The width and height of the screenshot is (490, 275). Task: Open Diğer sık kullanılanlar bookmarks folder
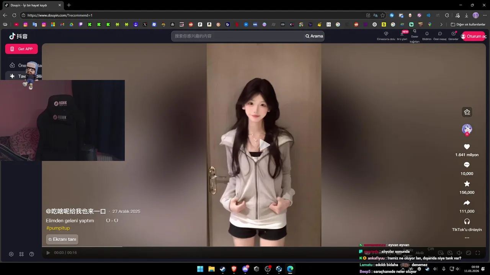(x=468, y=24)
